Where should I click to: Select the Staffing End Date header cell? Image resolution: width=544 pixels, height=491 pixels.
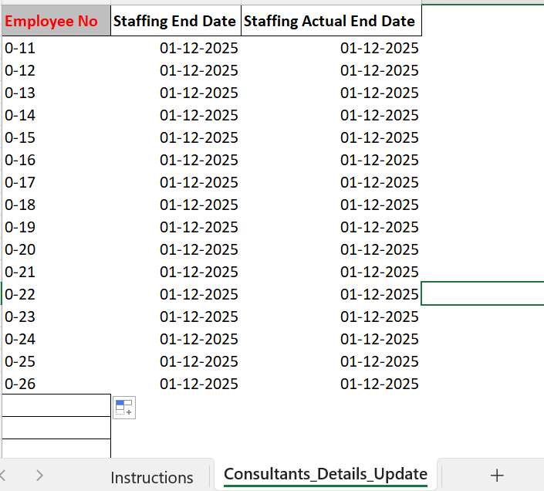pyautogui.click(x=176, y=21)
